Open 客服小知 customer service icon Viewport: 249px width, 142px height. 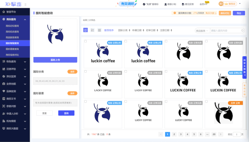(165, 4)
